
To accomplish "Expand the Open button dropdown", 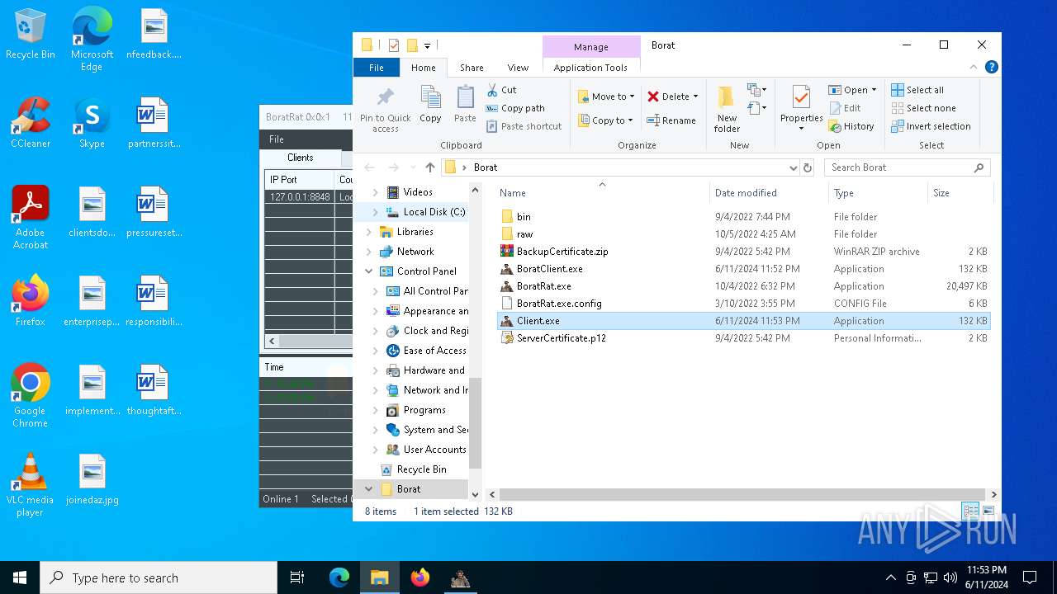I will pyautogui.click(x=874, y=90).
